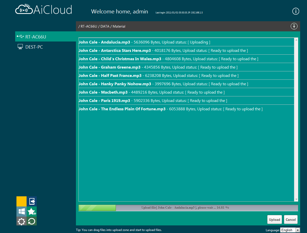
Task: Open the settings gear tile
Action: click(22, 222)
